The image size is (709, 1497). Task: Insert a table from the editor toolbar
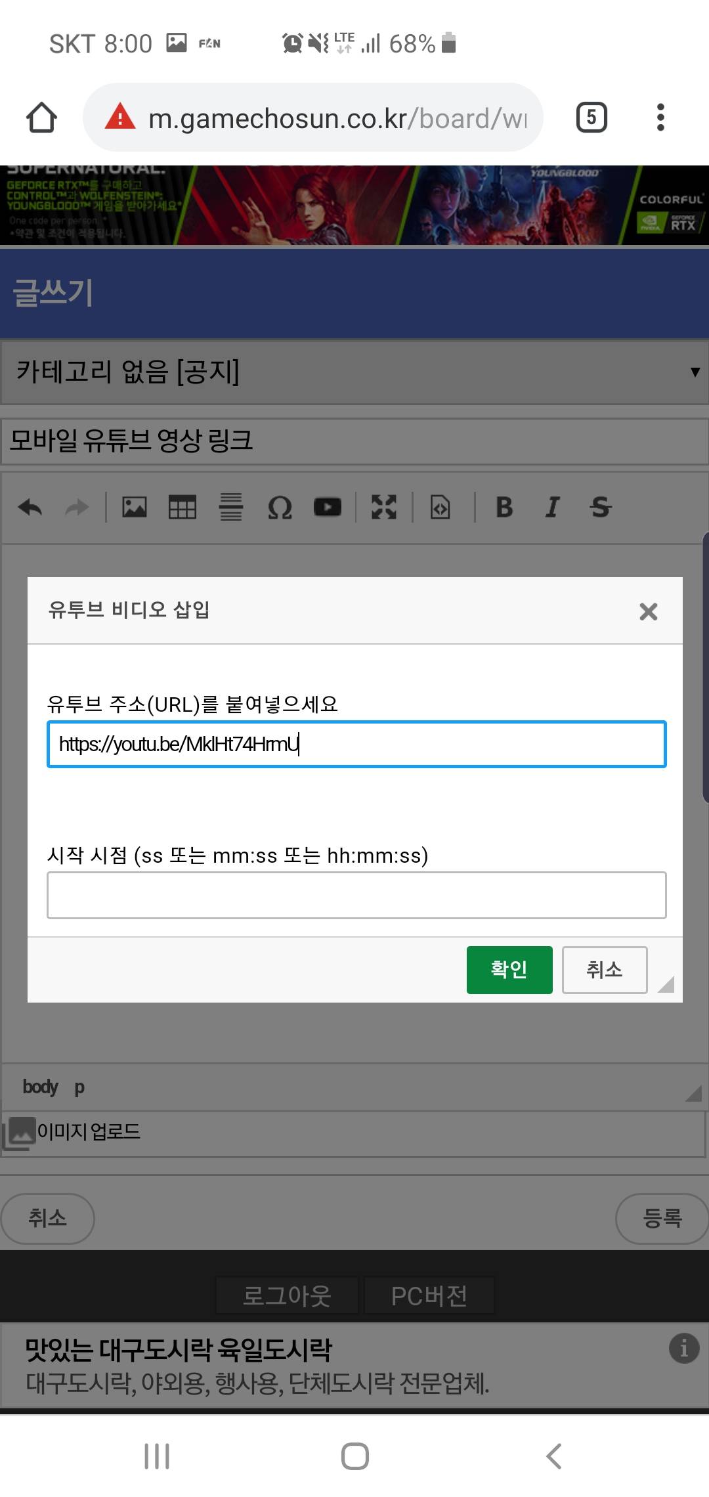click(x=183, y=508)
